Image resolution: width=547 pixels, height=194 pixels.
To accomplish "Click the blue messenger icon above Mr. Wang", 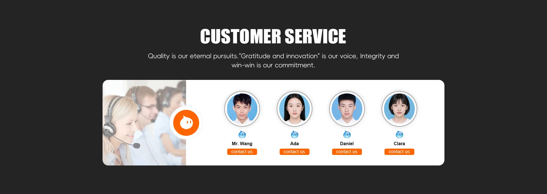I will [242, 134].
